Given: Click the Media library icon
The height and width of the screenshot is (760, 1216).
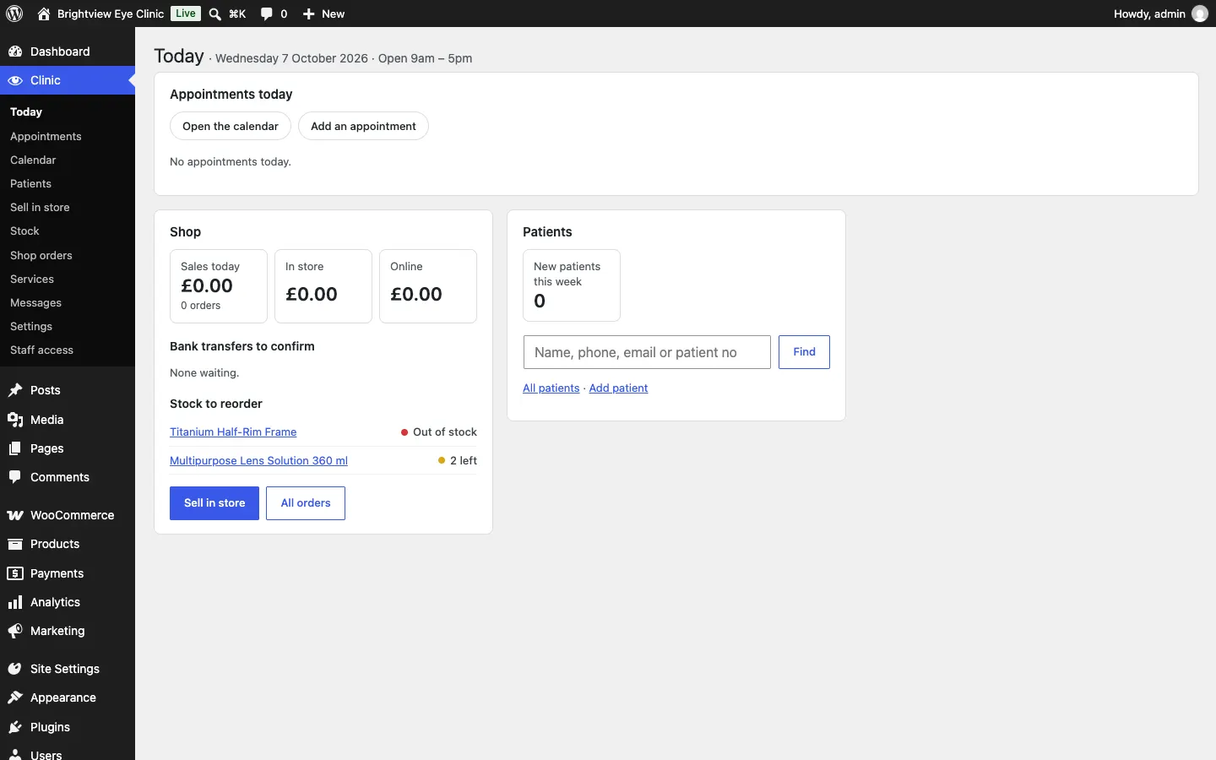Looking at the screenshot, I should [x=15, y=420].
